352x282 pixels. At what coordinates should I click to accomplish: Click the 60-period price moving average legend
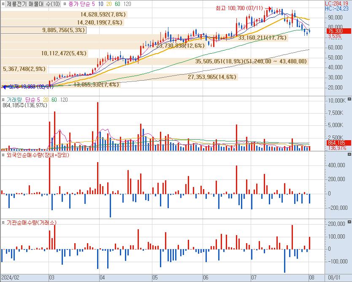click(x=117, y=4)
